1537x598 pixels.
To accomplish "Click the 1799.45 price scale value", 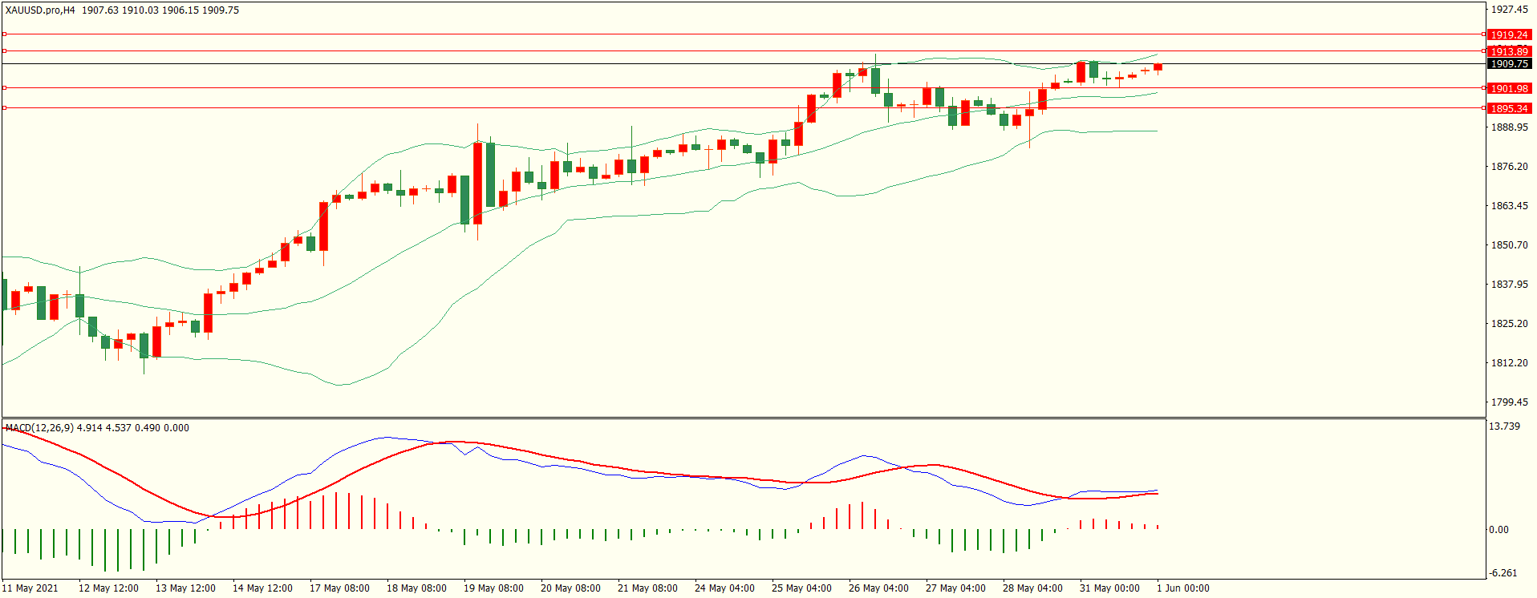I will click(x=1509, y=402).
